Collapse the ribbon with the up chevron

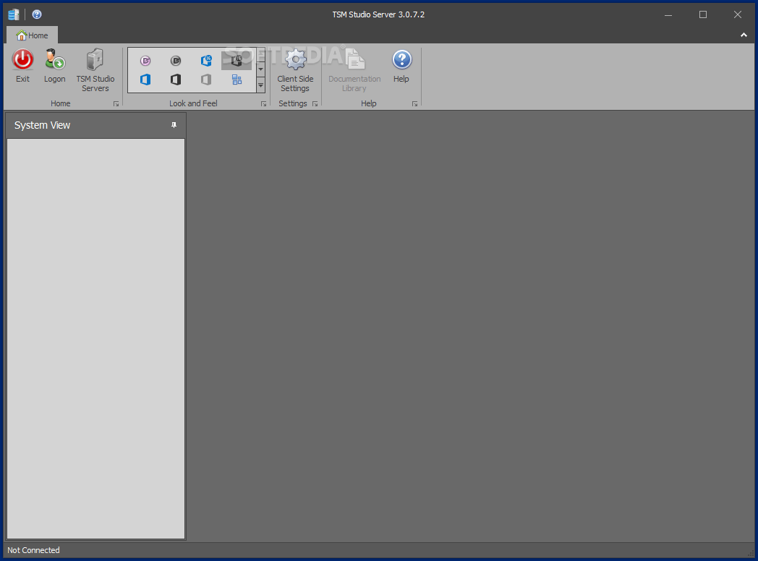coord(744,35)
